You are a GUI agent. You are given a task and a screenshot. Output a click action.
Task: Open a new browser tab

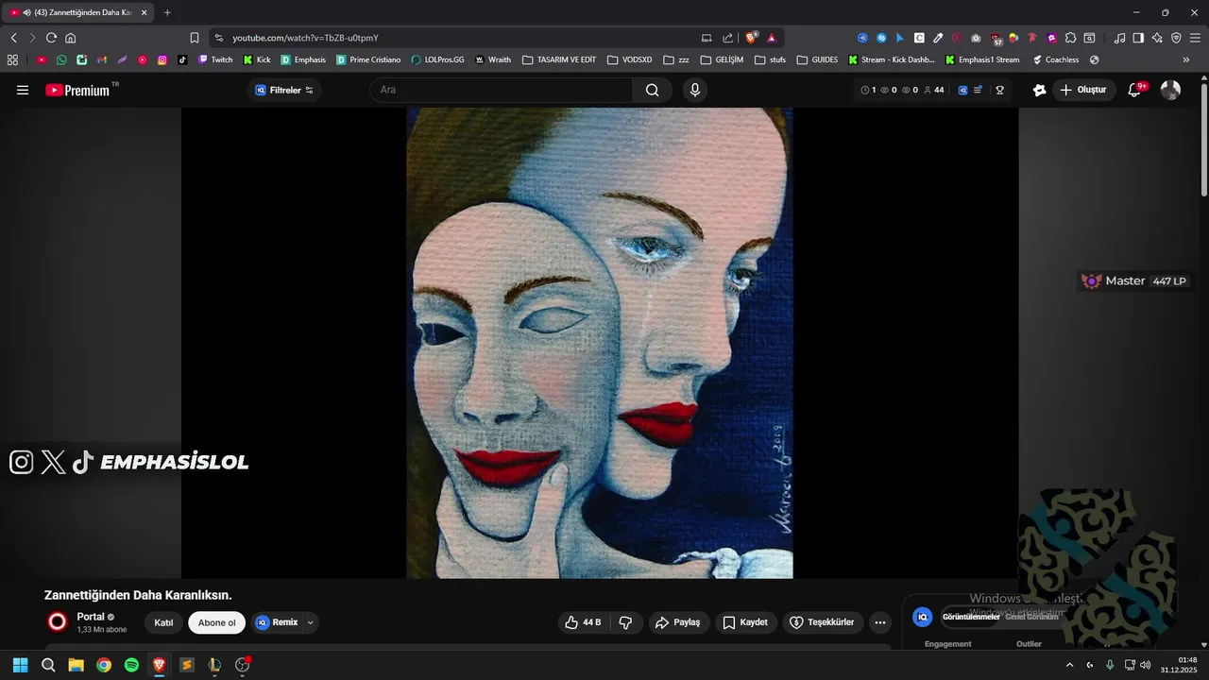pos(167,12)
